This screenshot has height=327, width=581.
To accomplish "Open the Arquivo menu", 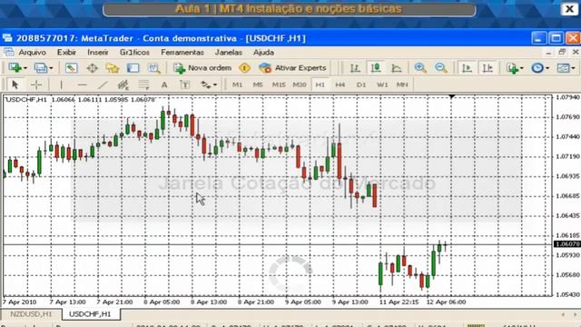I will [x=33, y=53].
